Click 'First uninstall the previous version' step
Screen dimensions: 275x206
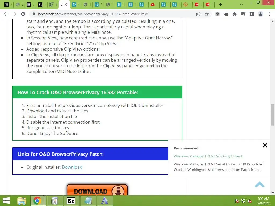click(x=95, y=105)
